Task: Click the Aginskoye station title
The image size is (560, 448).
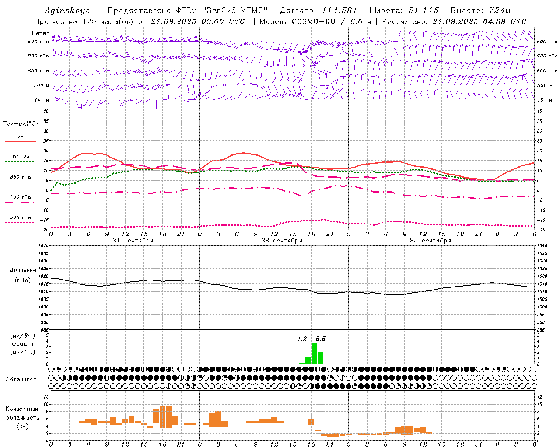Action: (x=67, y=10)
